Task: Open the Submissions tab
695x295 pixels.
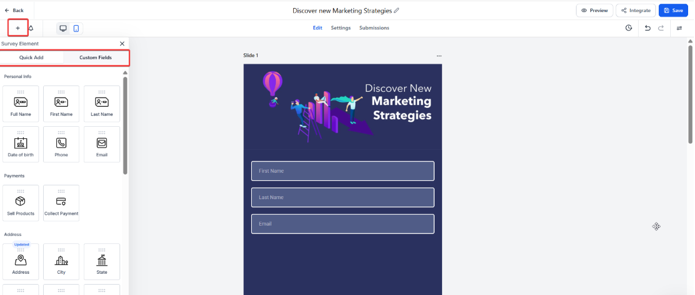Action: [x=374, y=28]
